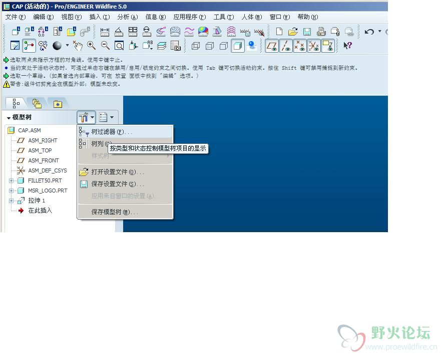Create a new file with blank page icon
The image size is (442, 356).
pos(279,32)
